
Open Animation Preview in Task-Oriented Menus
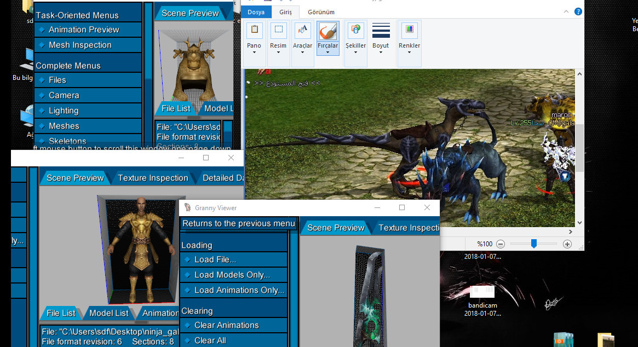tap(88, 30)
